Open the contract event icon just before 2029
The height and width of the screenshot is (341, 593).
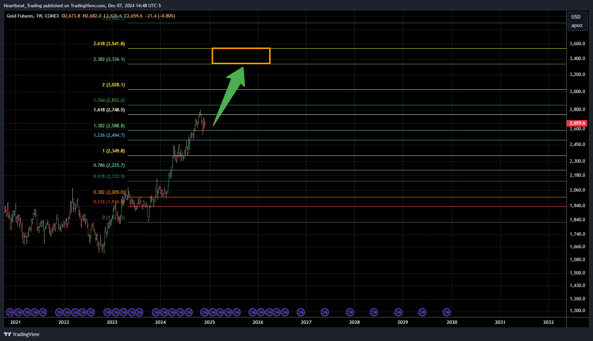pos(398,312)
